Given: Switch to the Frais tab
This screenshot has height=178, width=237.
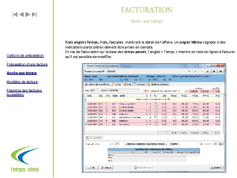Looking at the screenshot, I should pos(127,84).
